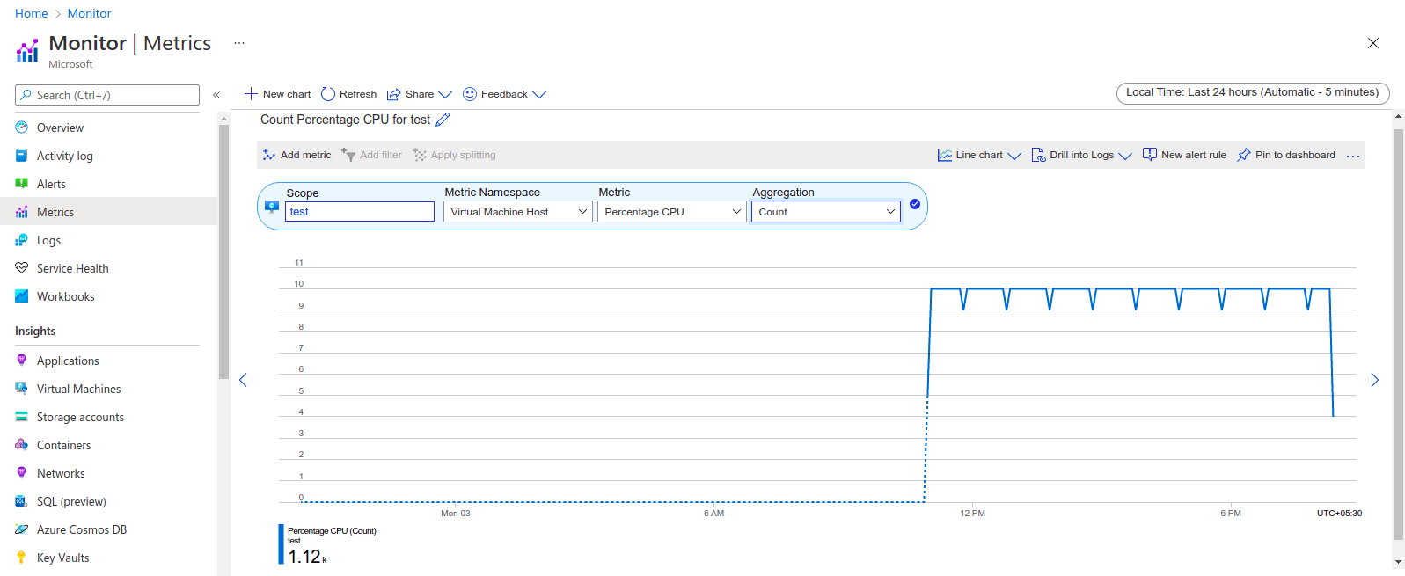Open chart toolbar ellipsis menu

(x=1353, y=156)
